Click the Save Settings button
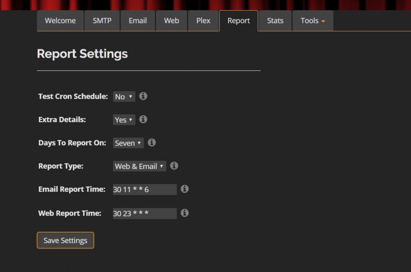The image size is (411, 272). [x=65, y=240]
